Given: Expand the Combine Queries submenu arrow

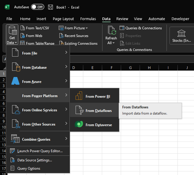Looking at the screenshot, I should click(x=66, y=139).
